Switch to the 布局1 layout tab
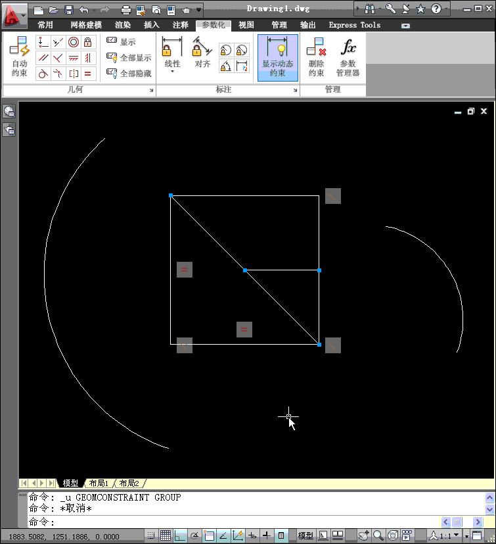The image size is (496, 544). [x=99, y=483]
